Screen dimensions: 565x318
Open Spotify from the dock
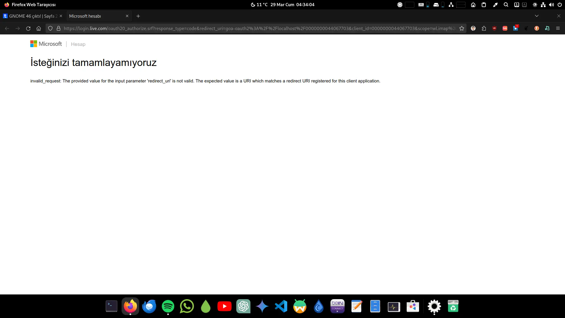[168, 307]
